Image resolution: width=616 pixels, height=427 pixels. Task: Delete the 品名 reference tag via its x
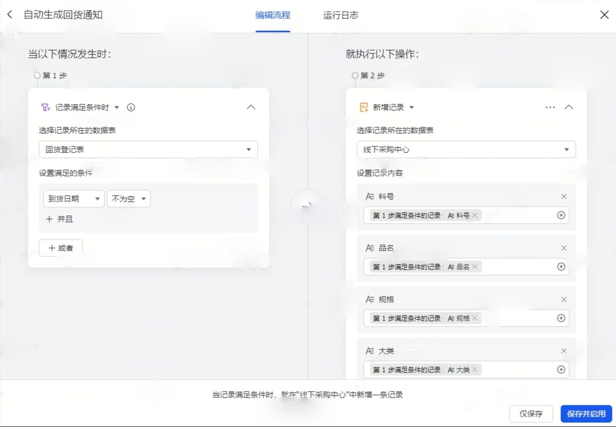coord(475,267)
